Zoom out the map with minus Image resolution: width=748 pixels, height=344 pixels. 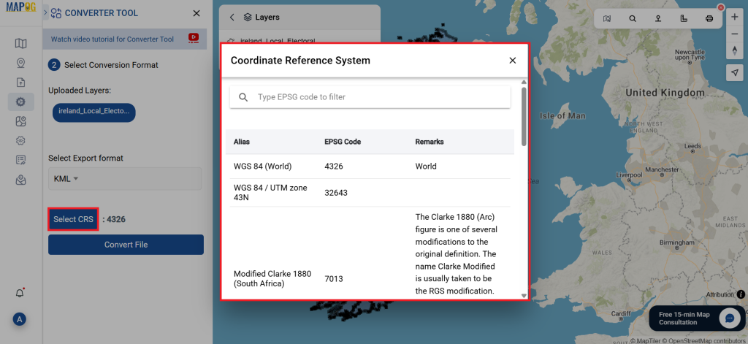pyautogui.click(x=735, y=34)
